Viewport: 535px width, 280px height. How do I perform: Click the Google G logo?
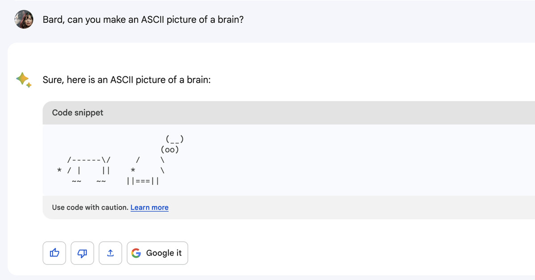pyautogui.click(x=137, y=253)
